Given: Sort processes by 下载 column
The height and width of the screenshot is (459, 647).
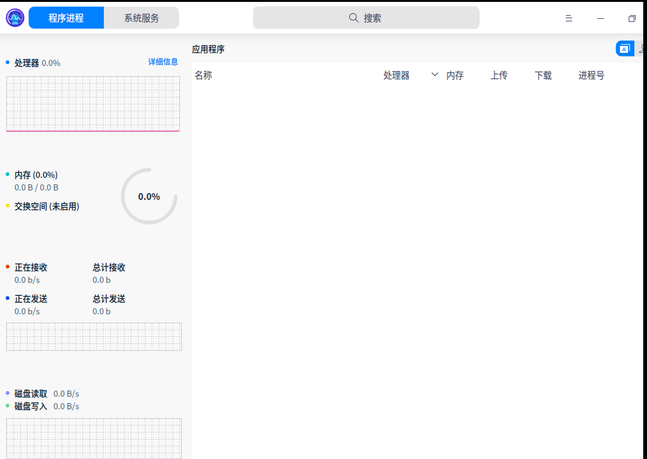Looking at the screenshot, I should 543,75.
